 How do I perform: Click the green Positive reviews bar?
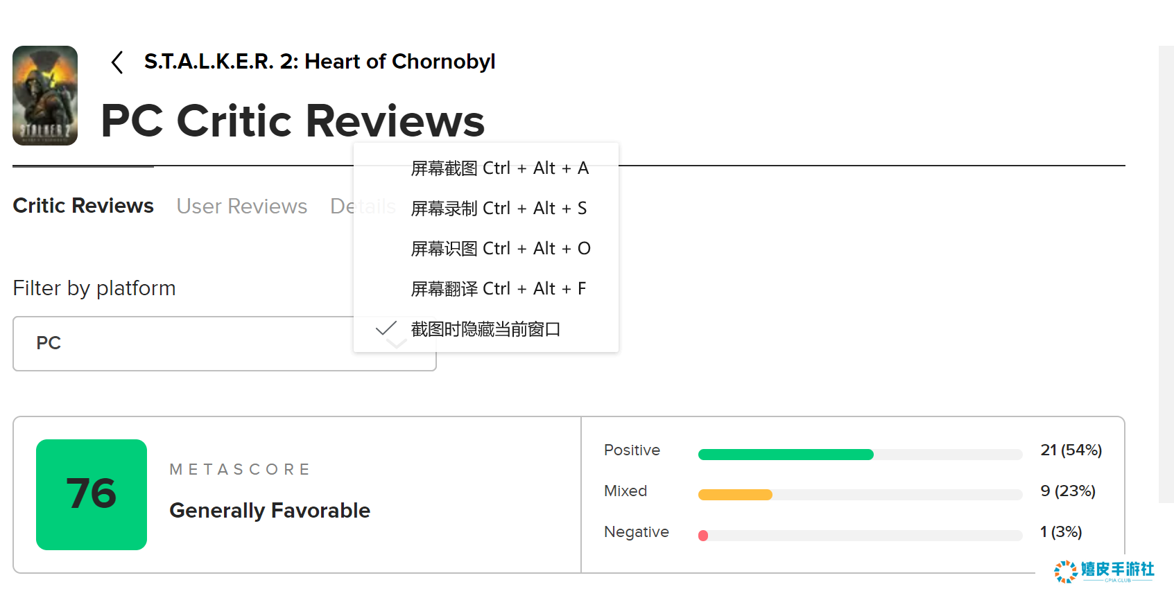tap(785, 455)
